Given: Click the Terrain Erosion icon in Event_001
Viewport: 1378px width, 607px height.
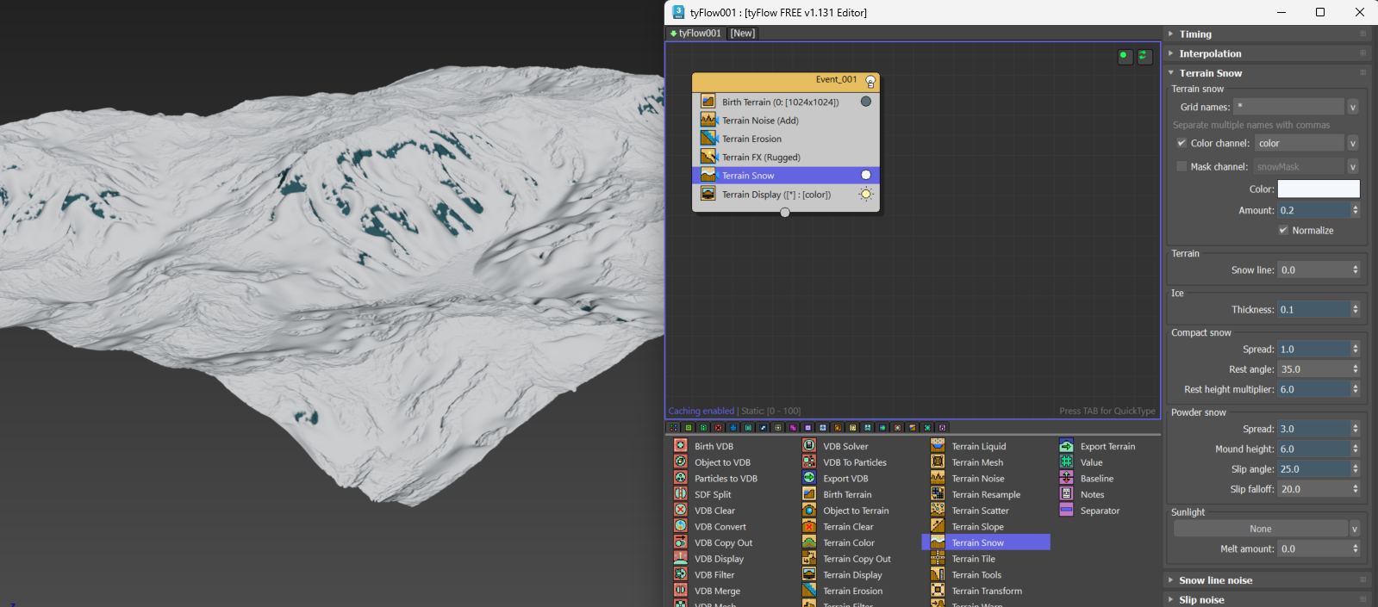Looking at the screenshot, I should (x=708, y=139).
